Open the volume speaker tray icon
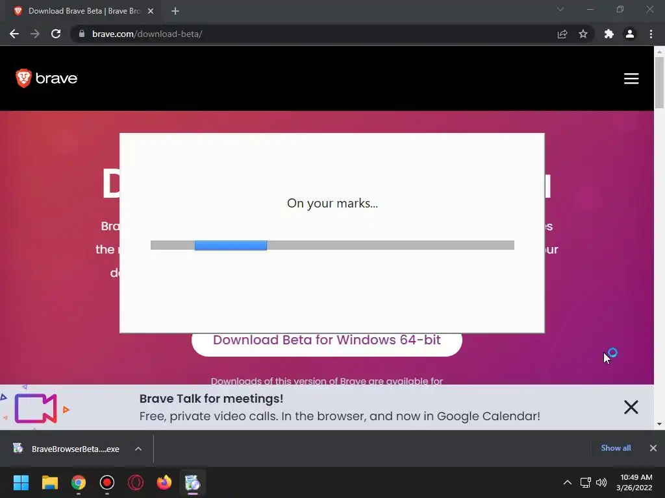This screenshot has height=498, width=665. tap(601, 482)
